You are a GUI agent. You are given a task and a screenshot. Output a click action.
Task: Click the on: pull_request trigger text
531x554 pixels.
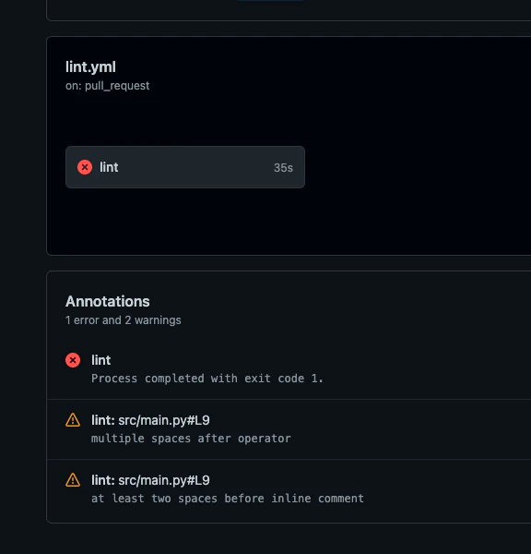coord(107,86)
